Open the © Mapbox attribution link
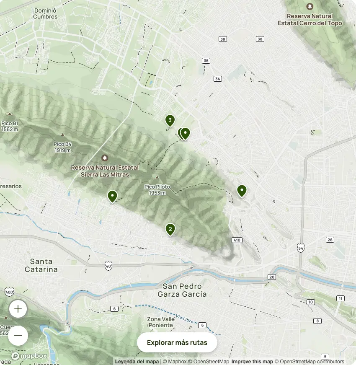Viewport: 356px width, 365px height. pyautogui.click(x=175, y=362)
